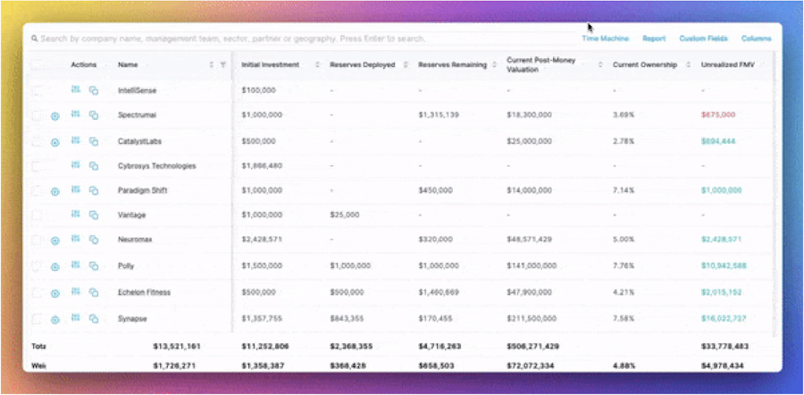
Task: Click the sliders icon in Synapse row
Action: pyautogui.click(x=75, y=317)
